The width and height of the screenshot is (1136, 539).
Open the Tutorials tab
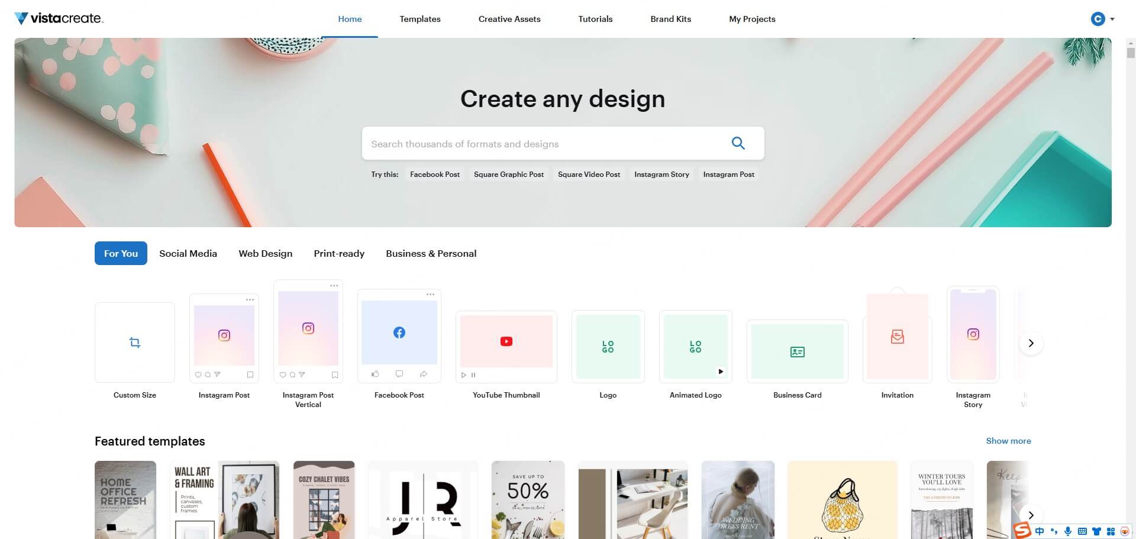(595, 19)
